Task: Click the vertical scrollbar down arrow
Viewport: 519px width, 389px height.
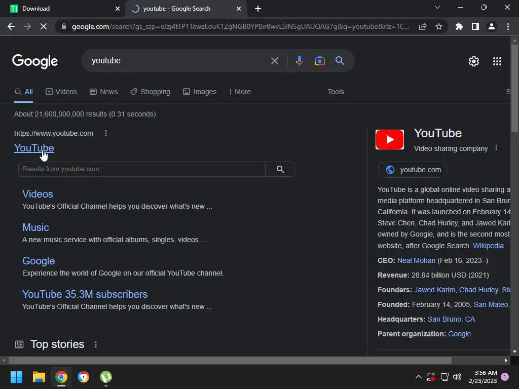Action: (x=514, y=352)
